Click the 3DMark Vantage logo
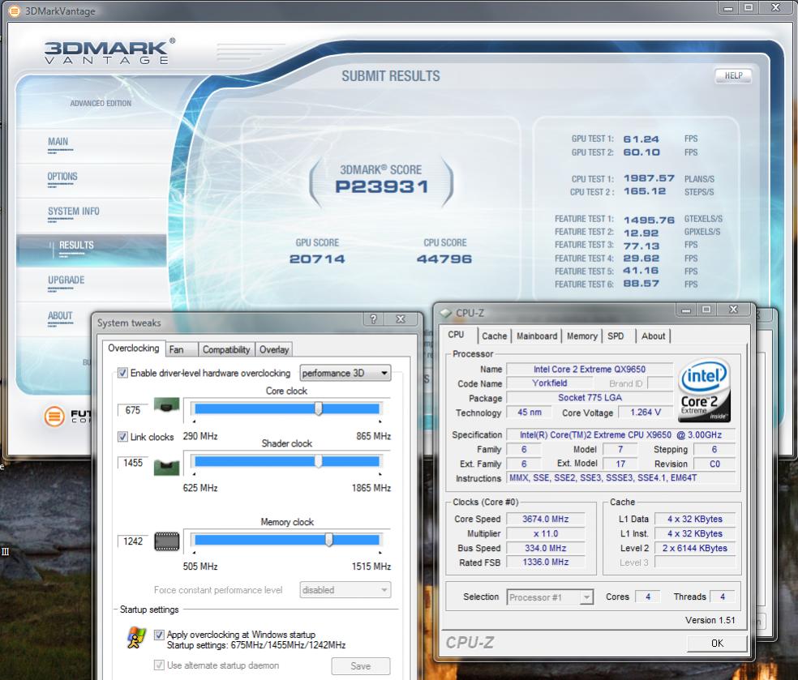 coord(109,52)
